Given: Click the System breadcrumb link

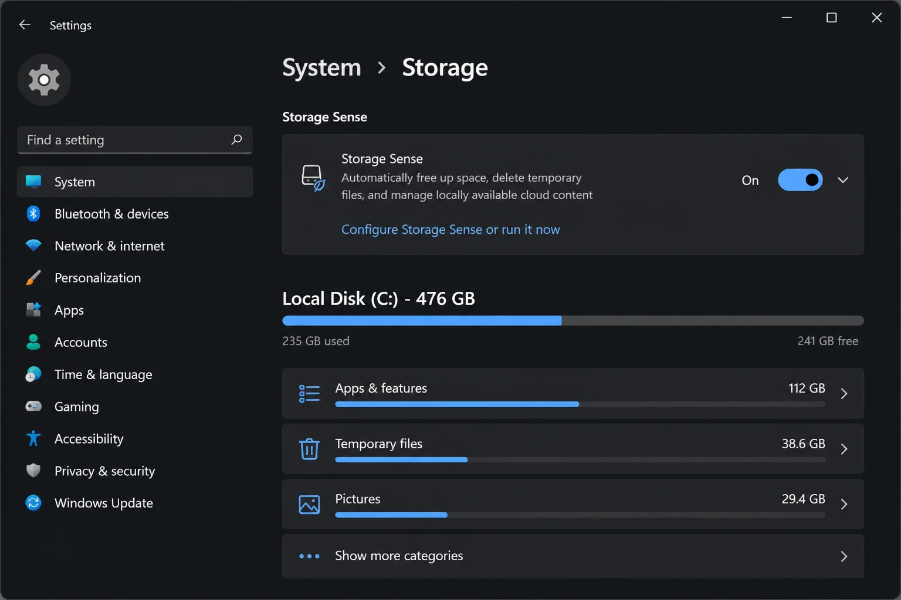Looking at the screenshot, I should (321, 67).
